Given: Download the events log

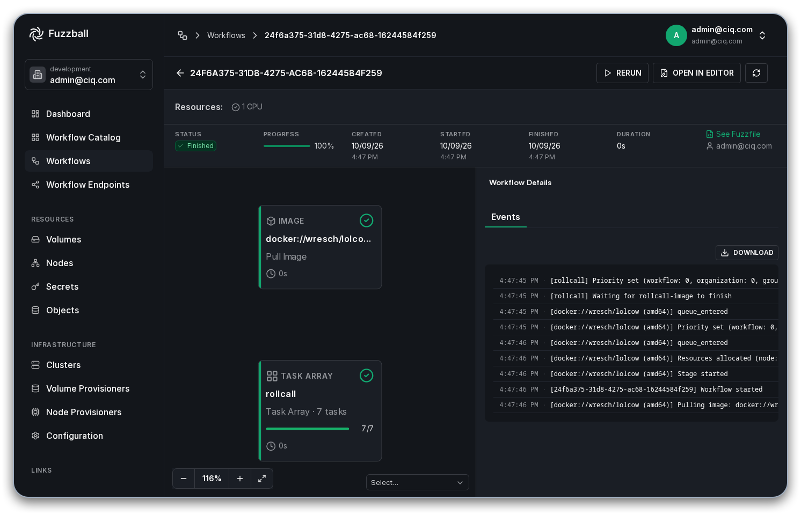Looking at the screenshot, I should (747, 253).
